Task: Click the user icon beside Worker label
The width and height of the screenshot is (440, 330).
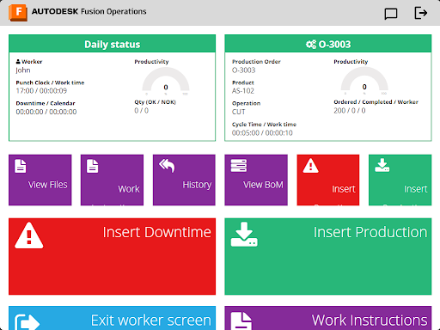Action: point(18,62)
